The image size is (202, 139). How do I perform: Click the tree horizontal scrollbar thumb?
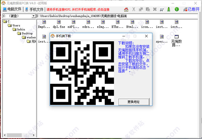(x=14, y=135)
